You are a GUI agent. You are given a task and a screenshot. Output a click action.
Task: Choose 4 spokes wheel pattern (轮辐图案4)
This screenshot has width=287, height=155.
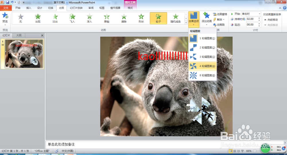(202, 66)
